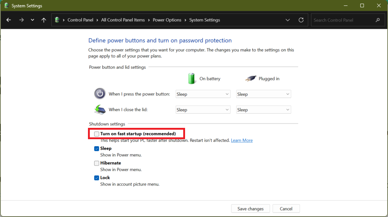The width and height of the screenshot is (388, 217).
Task: Go up one level with up arrow
Action: coord(44,20)
